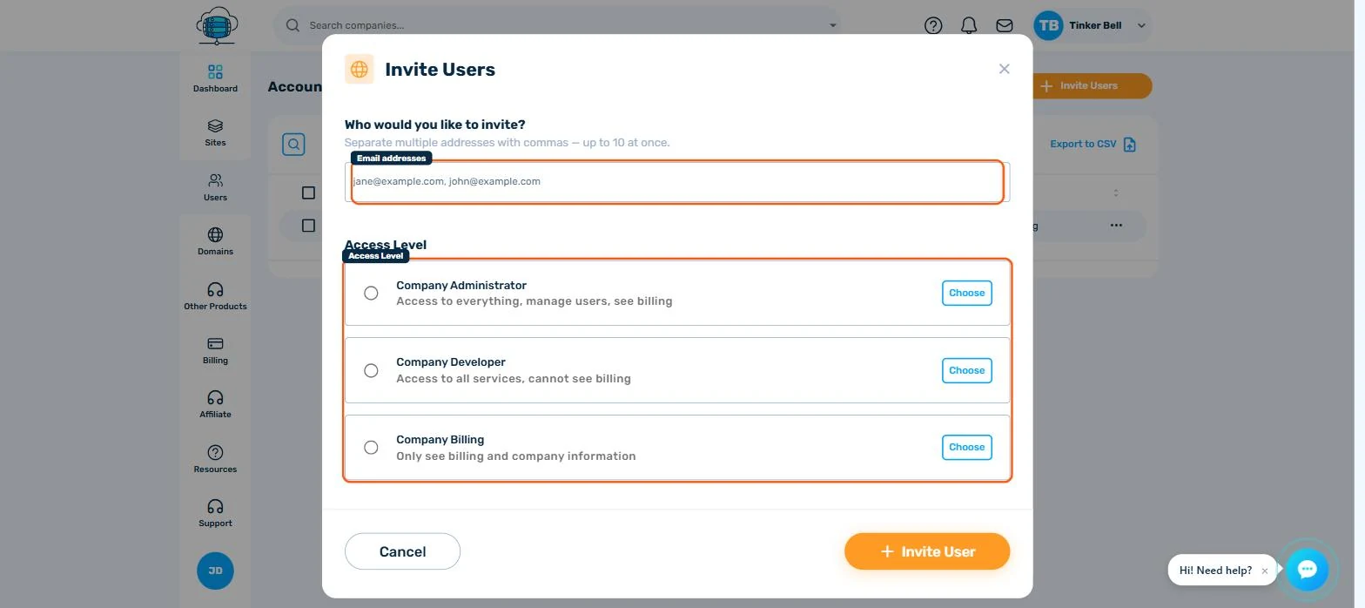Open Support in the sidebar
The image size is (1365, 608).
tap(215, 513)
